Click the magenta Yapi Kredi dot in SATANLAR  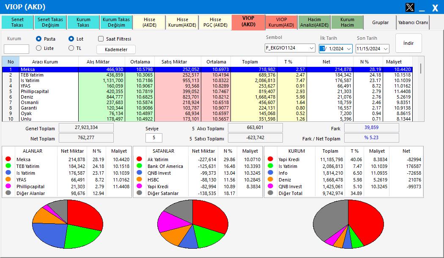139,187
